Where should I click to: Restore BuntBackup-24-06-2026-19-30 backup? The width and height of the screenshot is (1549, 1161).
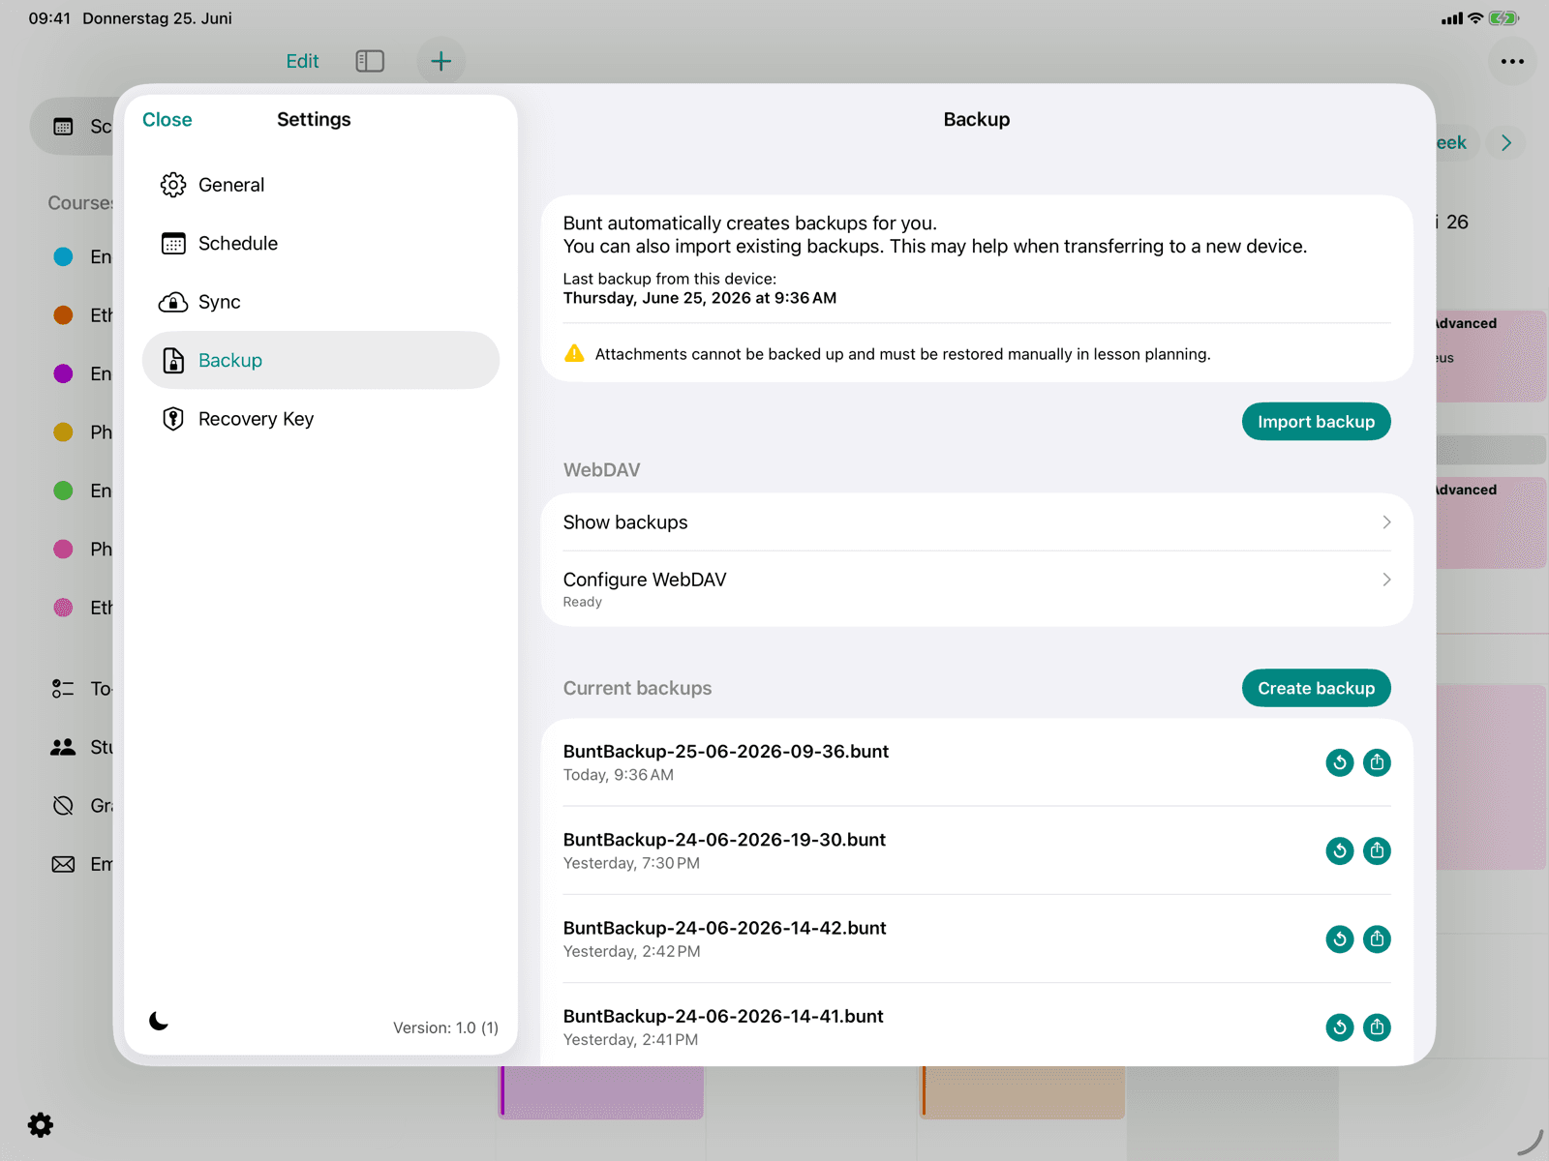[x=1340, y=850]
